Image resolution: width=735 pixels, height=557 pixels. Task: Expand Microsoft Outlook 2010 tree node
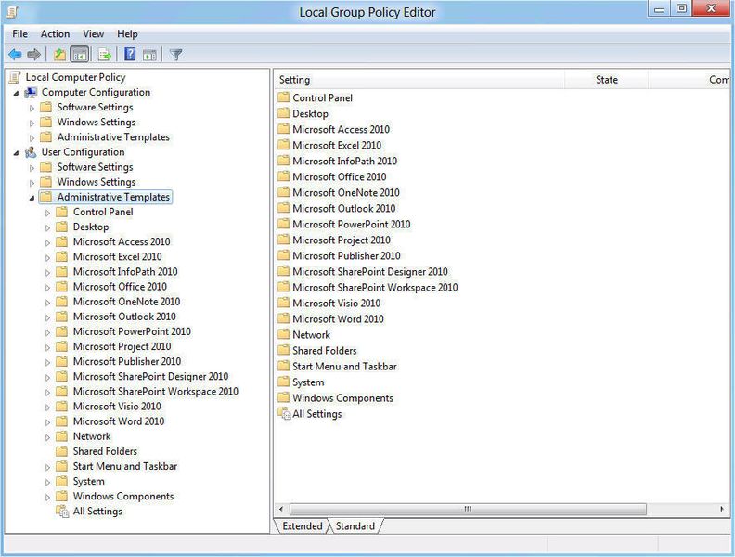[x=48, y=317]
